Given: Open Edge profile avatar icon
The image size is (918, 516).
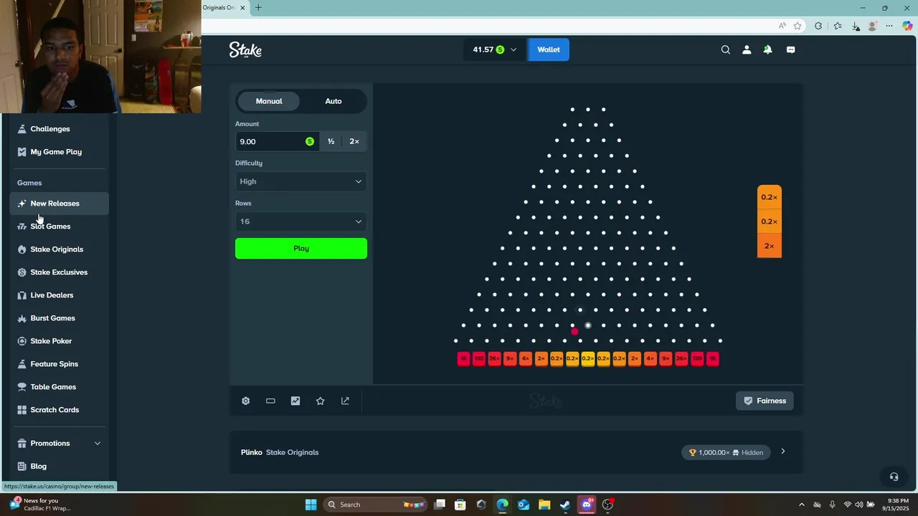Looking at the screenshot, I should tap(873, 26).
